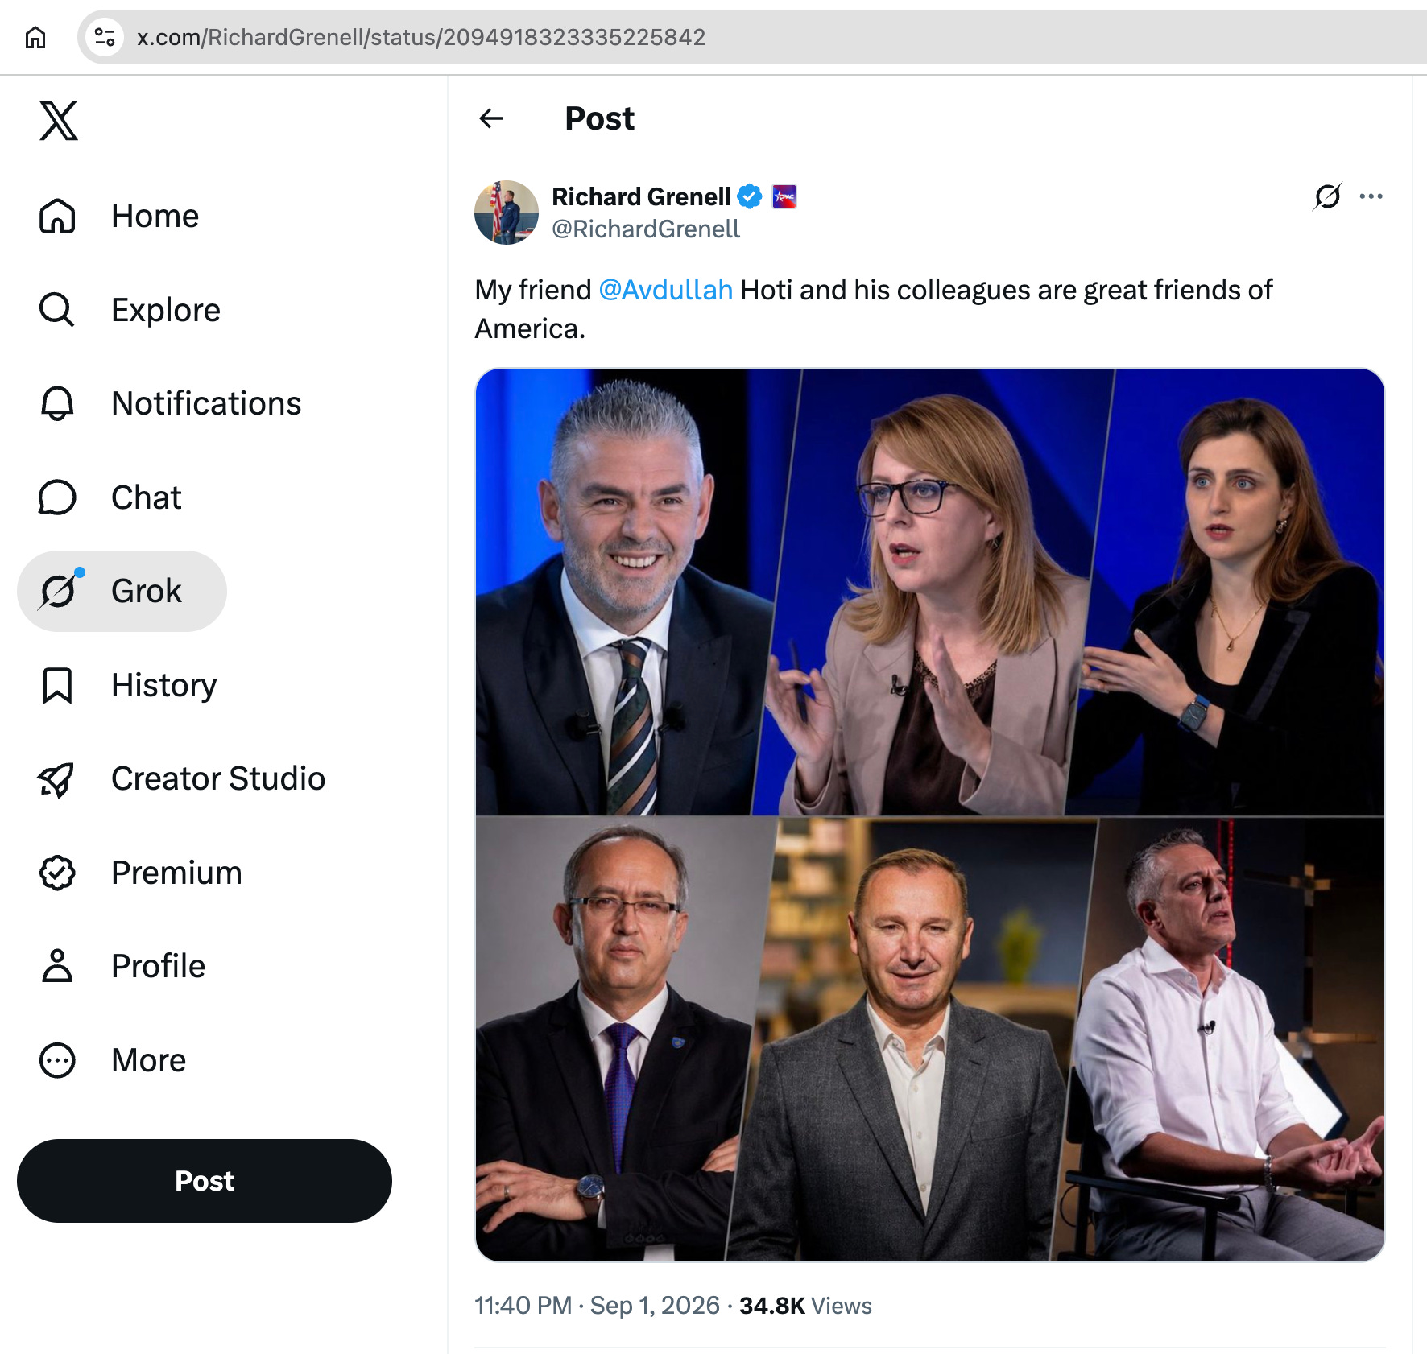Viewport: 1427px width, 1354px height.
Task: Select Grok in the sidebar
Action: (122, 591)
